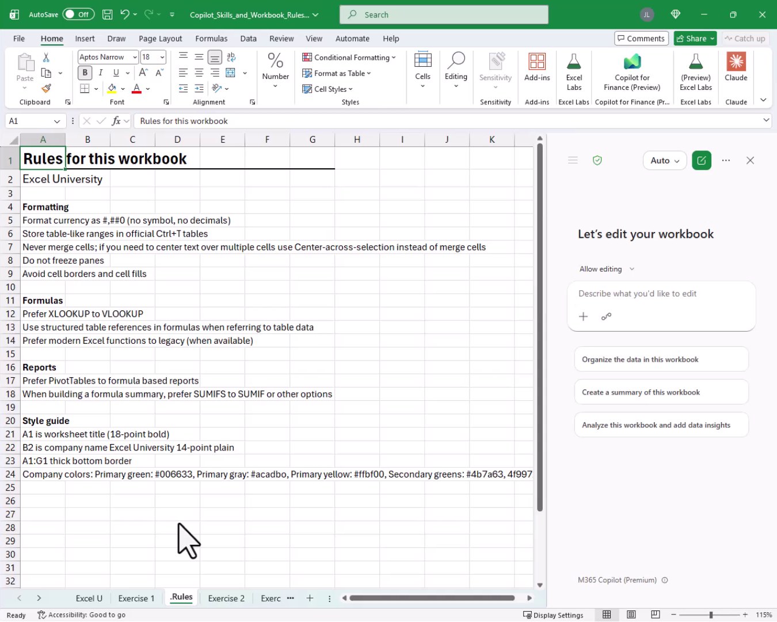Click the Insert Function fx icon
The width and height of the screenshot is (777, 622).
click(x=116, y=121)
